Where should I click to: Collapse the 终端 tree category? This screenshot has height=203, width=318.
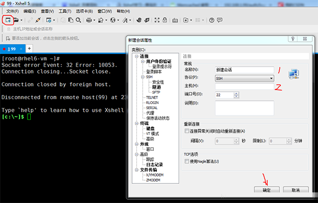pyautogui.click(x=137, y=123)
